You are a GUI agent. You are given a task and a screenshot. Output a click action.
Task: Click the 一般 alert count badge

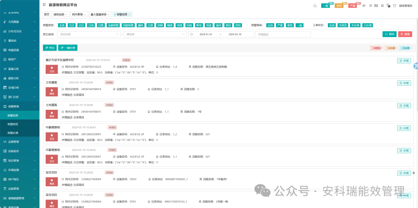click(x=325, y=5)
